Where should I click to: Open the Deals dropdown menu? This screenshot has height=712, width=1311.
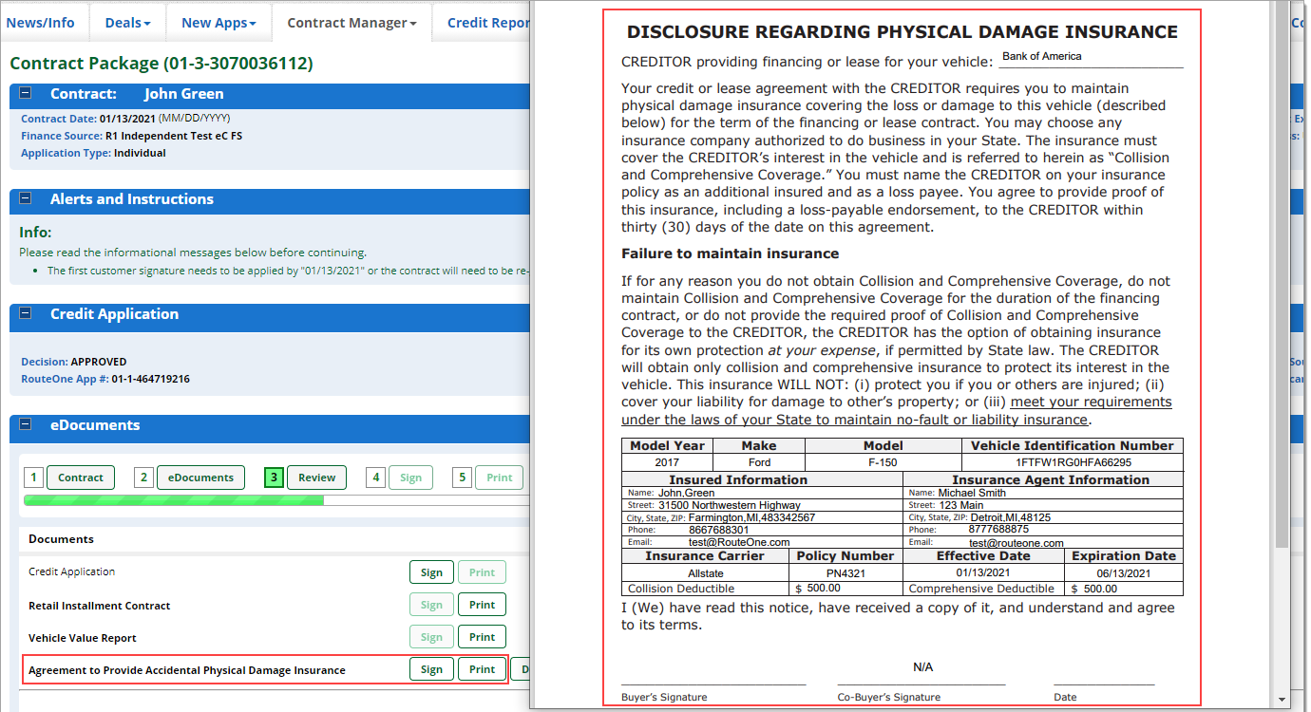(x=127, y=23)
